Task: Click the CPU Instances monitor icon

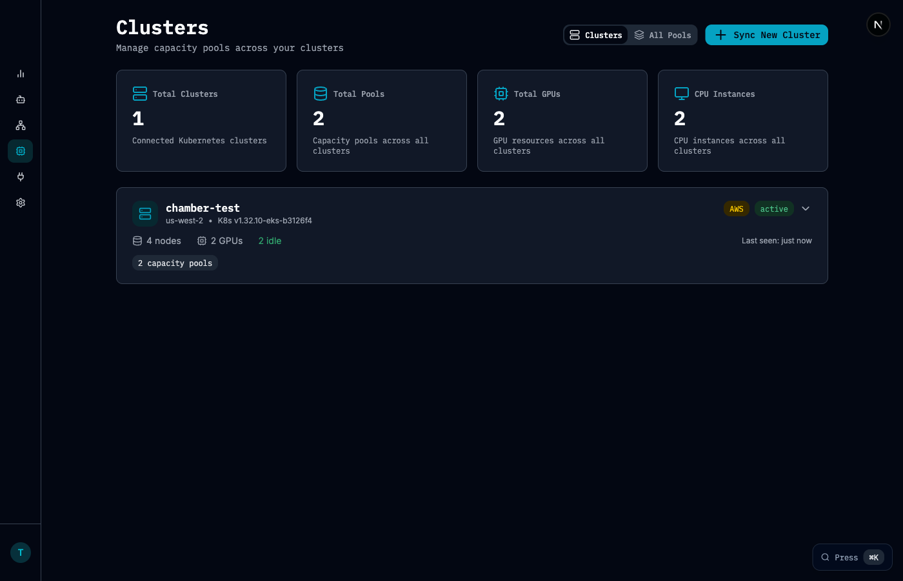Action: pyautogui.click(x=682, y=94)
